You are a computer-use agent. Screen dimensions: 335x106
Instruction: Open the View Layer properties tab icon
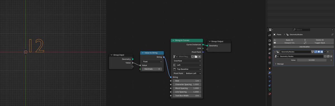point(270,49)
